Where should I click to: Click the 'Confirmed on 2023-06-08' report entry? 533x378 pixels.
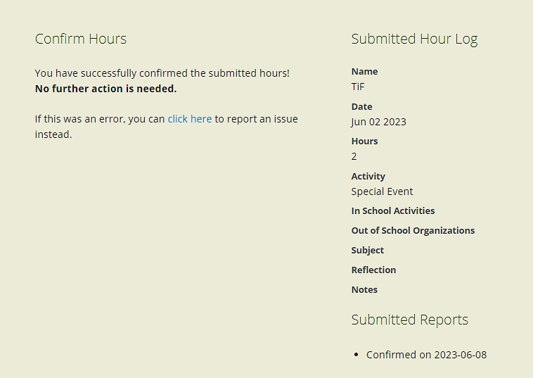click(426, 355)
